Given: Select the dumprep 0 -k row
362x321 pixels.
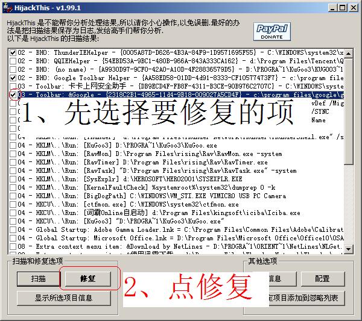Looking at the screenshot, I should [147, 187].
